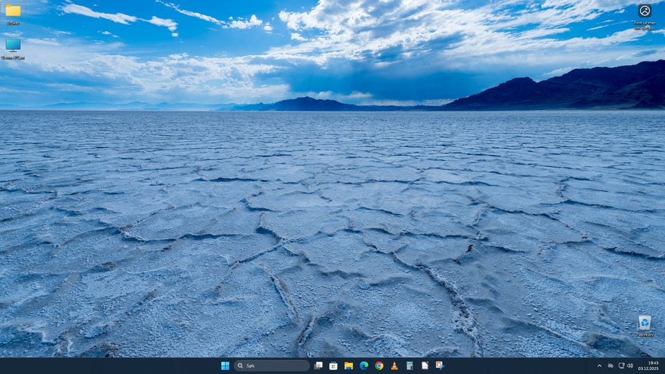Screen dimensions: 665x374
Task: Open VLC media player from the taskbar
Action: [x=394, y=366]
